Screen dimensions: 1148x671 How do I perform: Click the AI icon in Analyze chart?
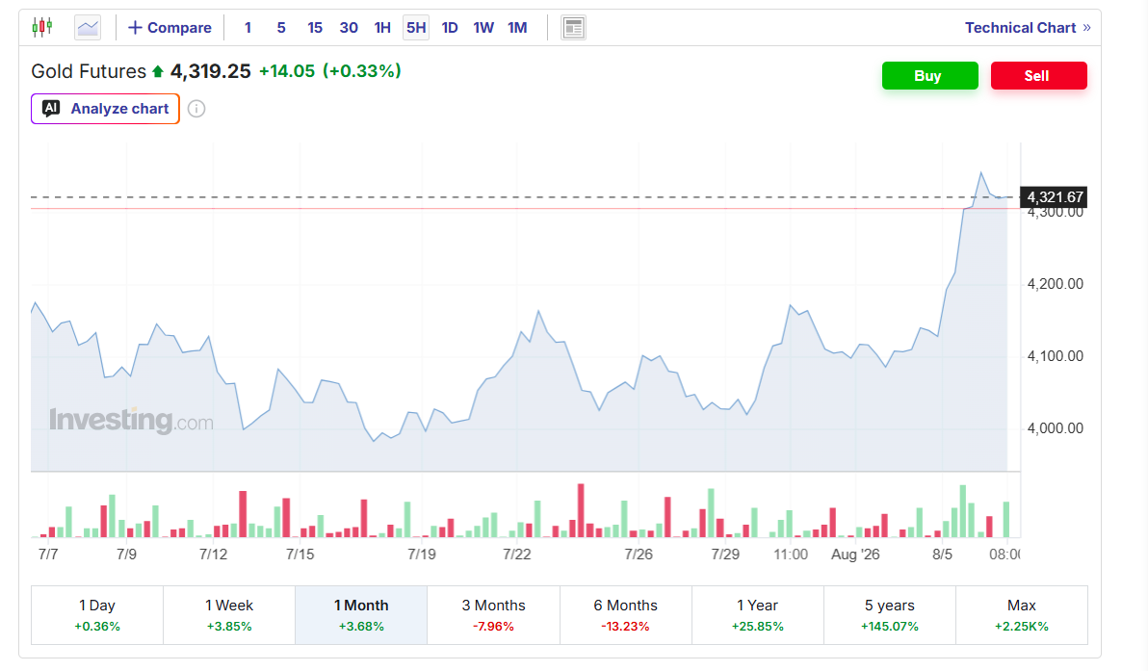(50, 108)
